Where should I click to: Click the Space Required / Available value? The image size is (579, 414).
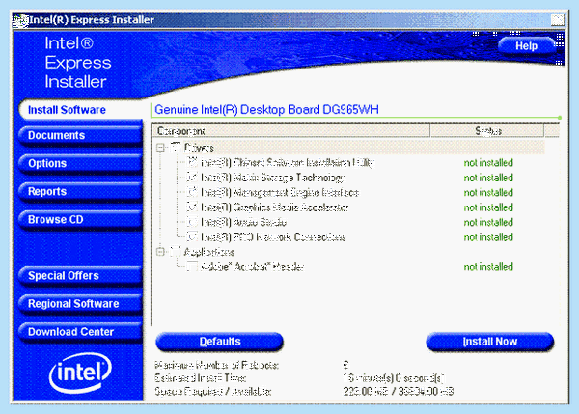398,391
